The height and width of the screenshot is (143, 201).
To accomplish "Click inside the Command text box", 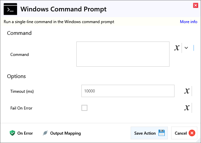I will tap(123, 54).
